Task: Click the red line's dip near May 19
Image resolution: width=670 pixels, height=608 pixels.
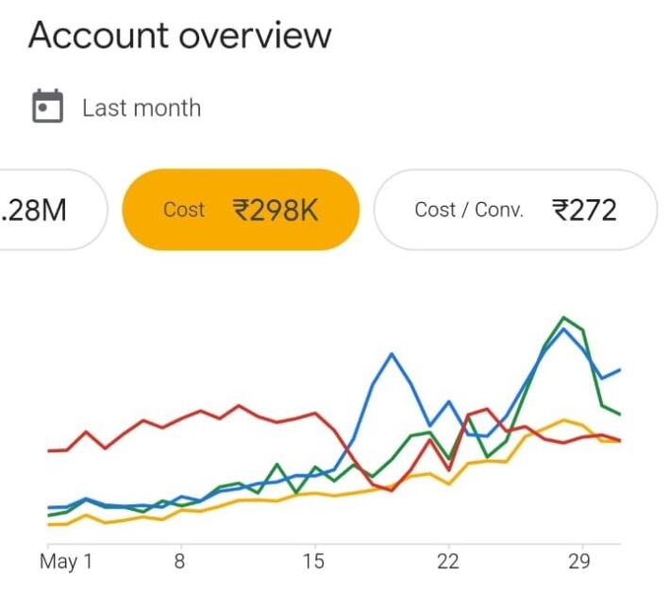Action: tap(391, 490)
